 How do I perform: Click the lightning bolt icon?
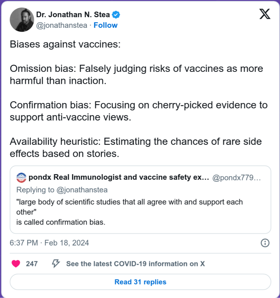(x=56, y=264)
